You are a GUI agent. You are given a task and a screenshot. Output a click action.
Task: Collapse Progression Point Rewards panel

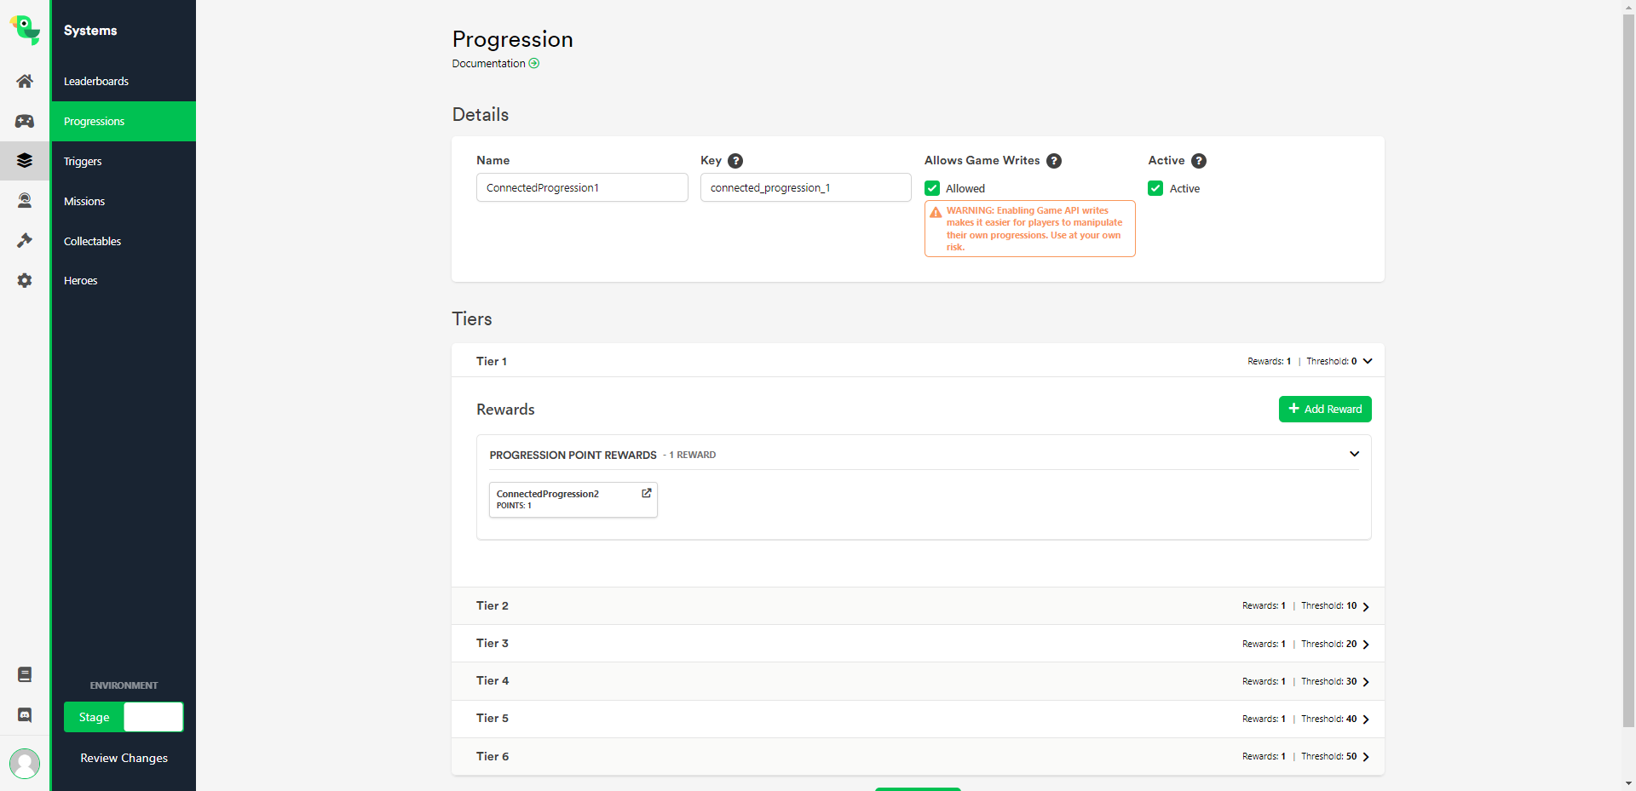1354,454
